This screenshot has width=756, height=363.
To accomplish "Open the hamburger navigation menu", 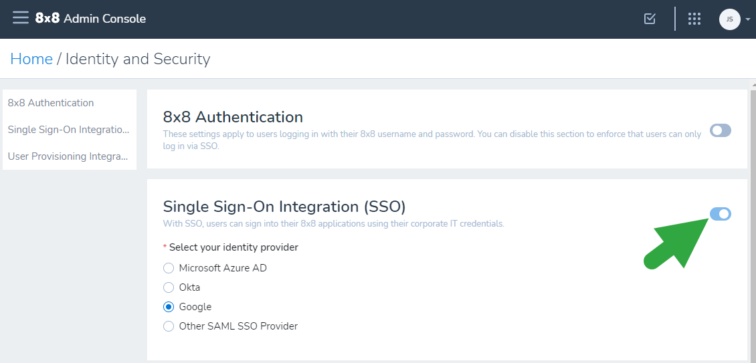I will (21, 18).
